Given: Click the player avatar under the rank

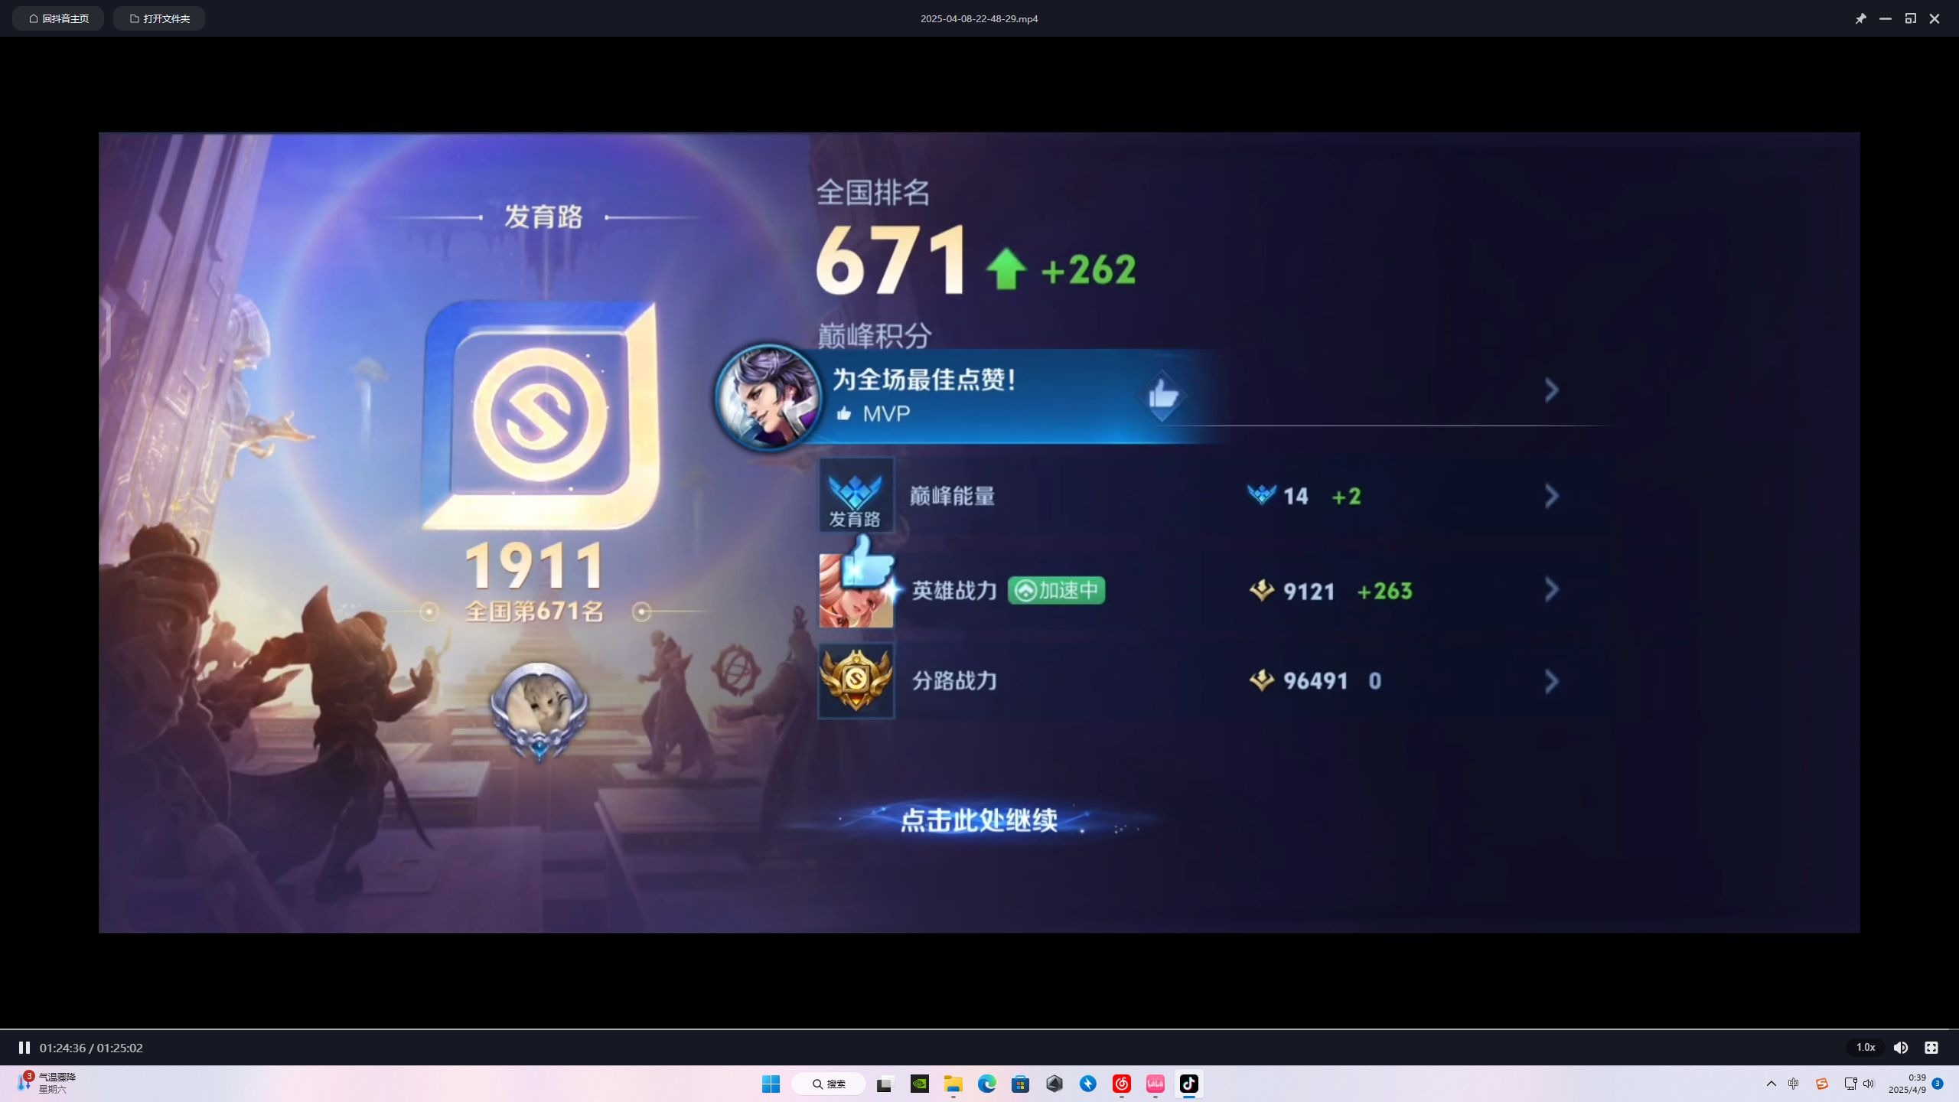Looking at the screenshot, I should pos(539,711).
